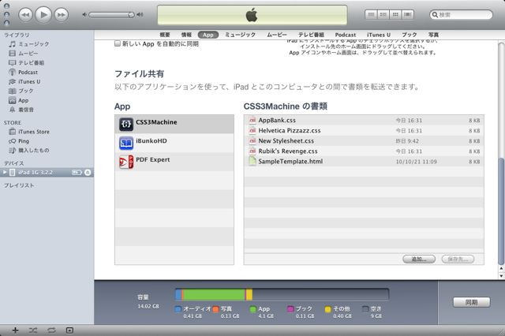Open the 写真 tab
The height and width of the screenshot is (336, 505).
(x=433, y=35)
